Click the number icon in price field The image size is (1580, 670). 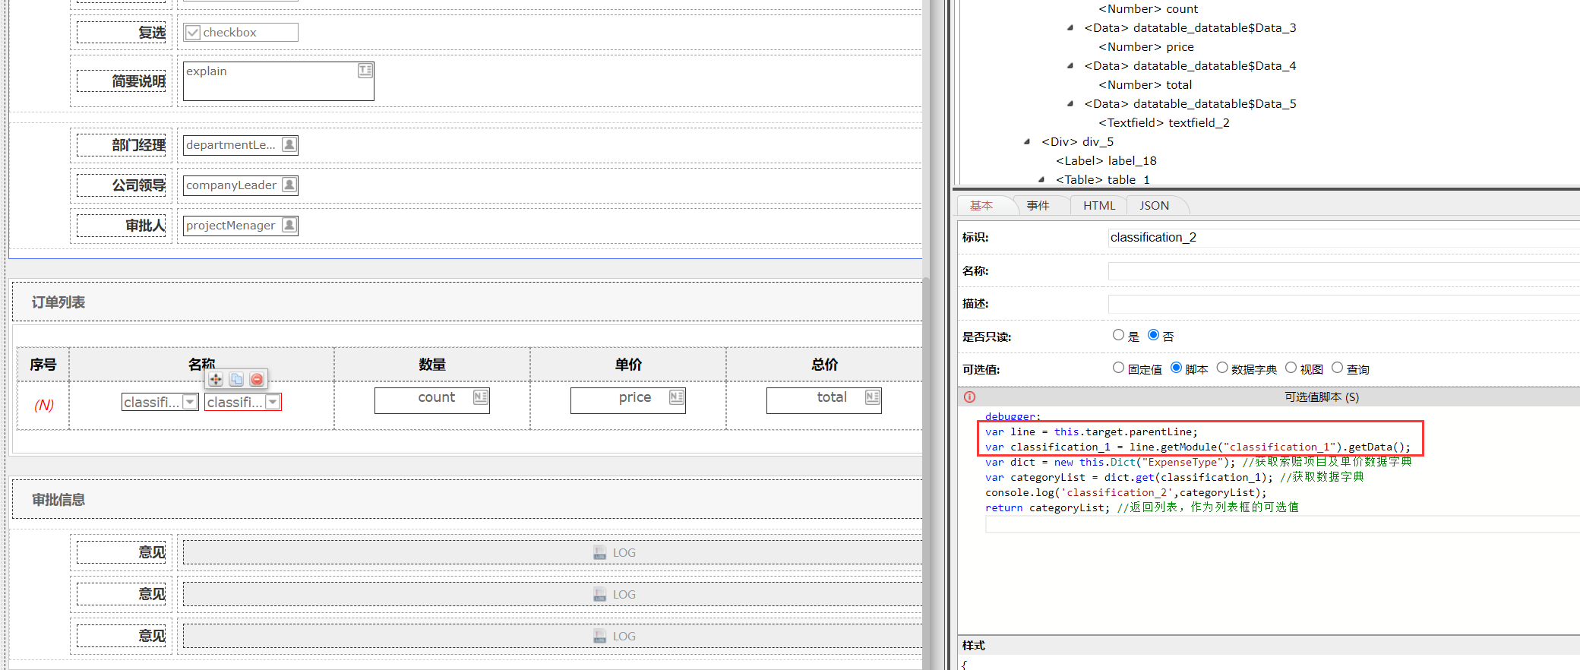(676, 397)
